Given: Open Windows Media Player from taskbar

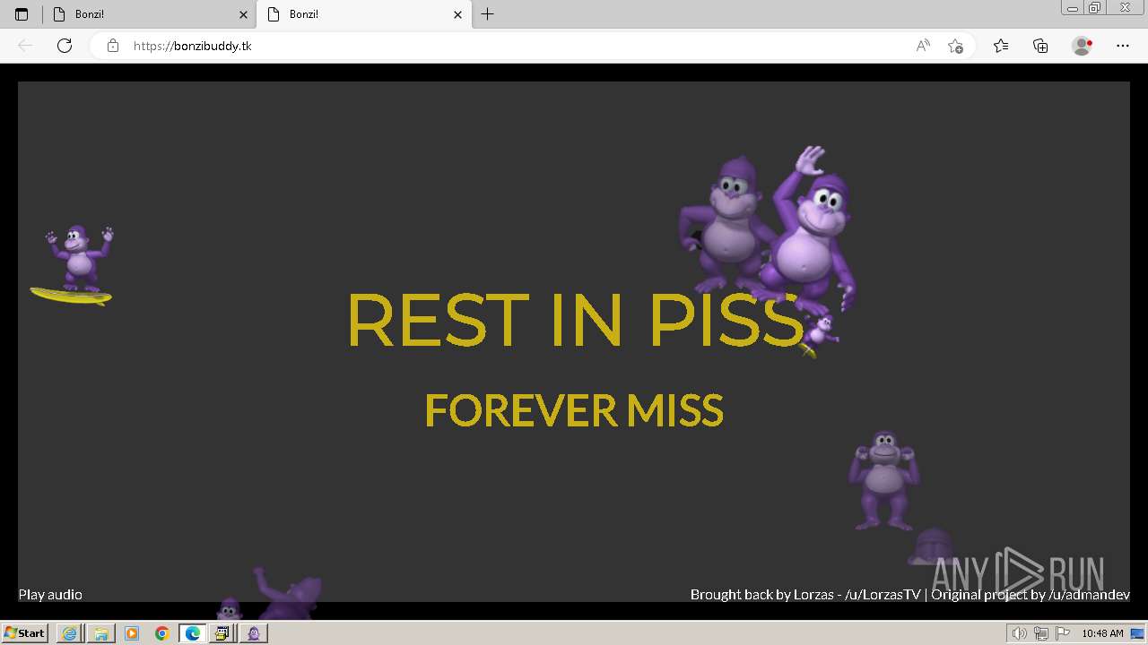Looking at the screenshot, I should pos(132,633).
